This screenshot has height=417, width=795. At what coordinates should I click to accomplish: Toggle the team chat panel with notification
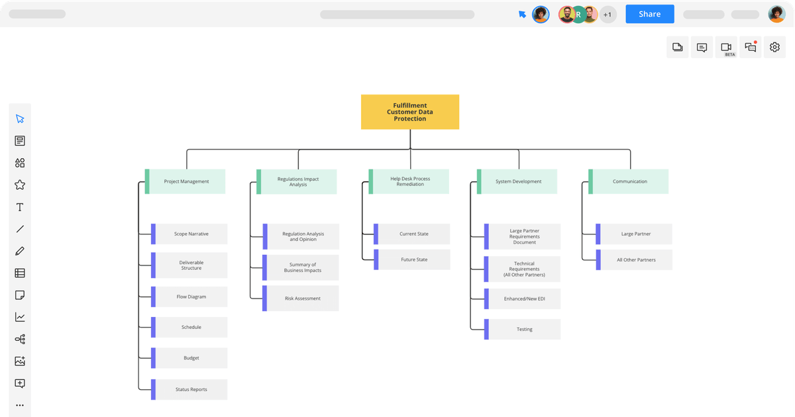[751, 47]
